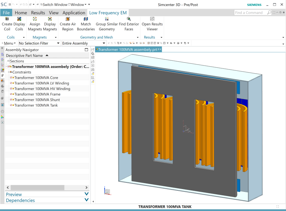The image size is (286, 211).
Task: Toggle visibility of Transformer 100MVA Core
Action: [11, 78]
